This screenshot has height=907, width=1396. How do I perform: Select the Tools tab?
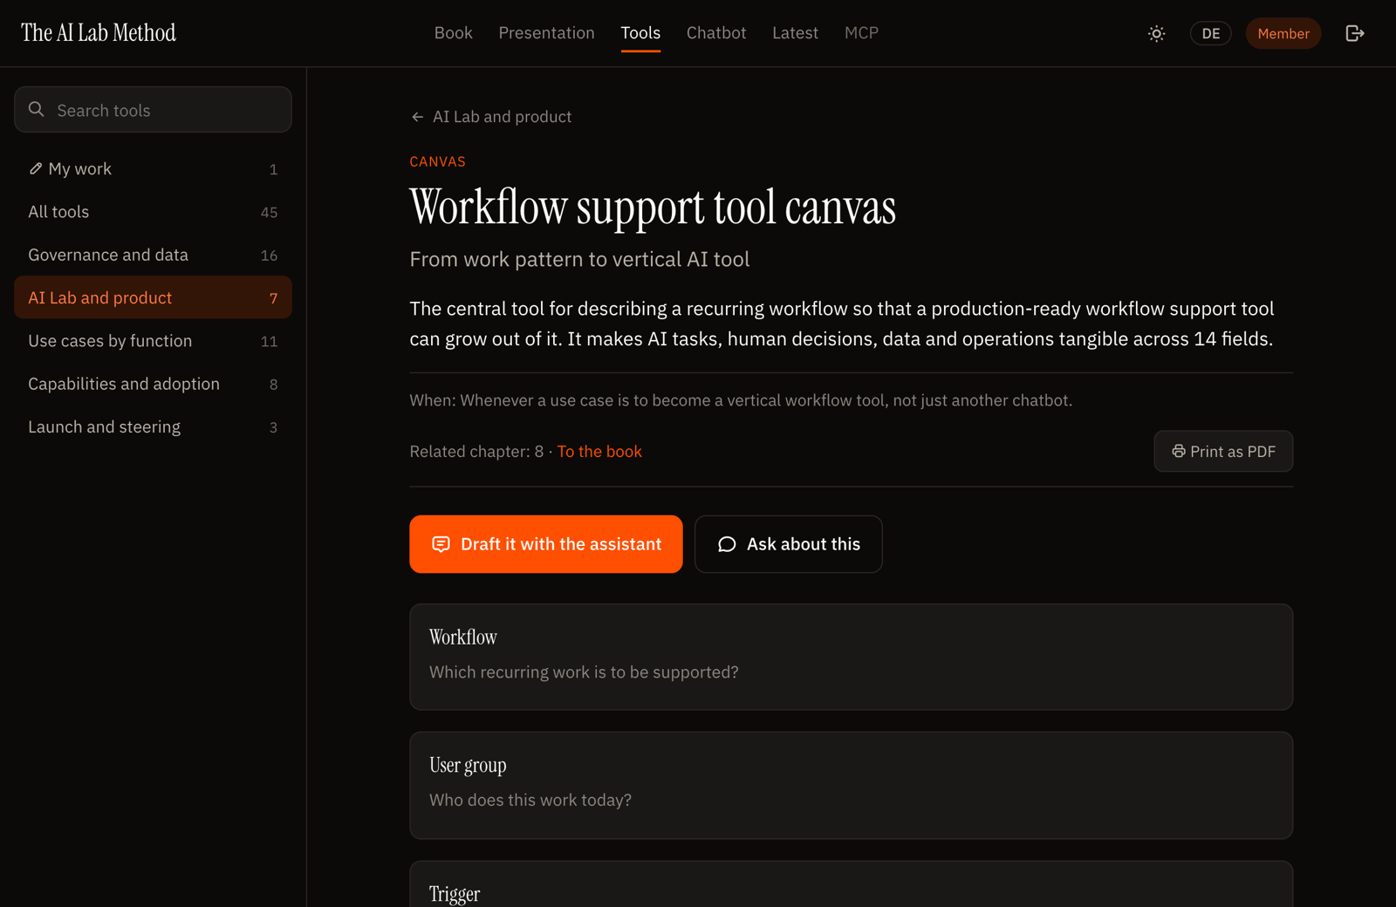[640, 33]
